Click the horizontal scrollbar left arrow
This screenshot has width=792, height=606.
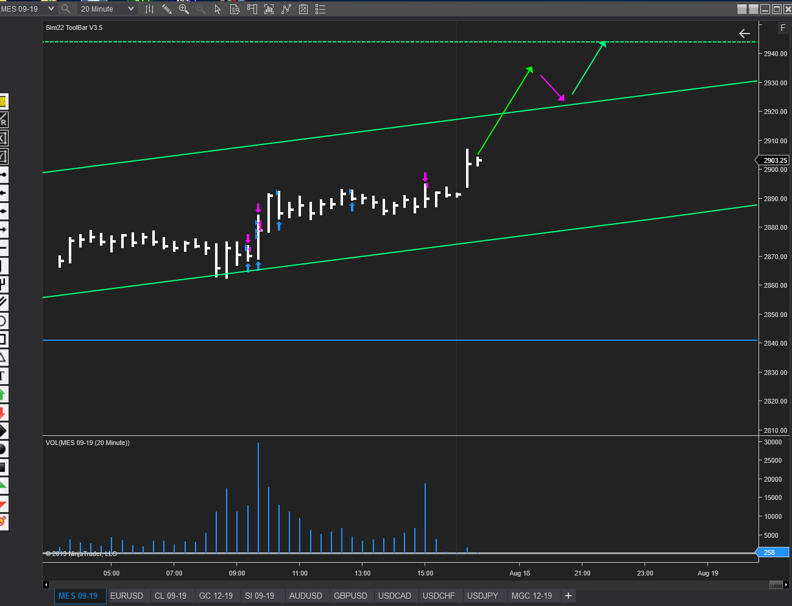[46, 585]
